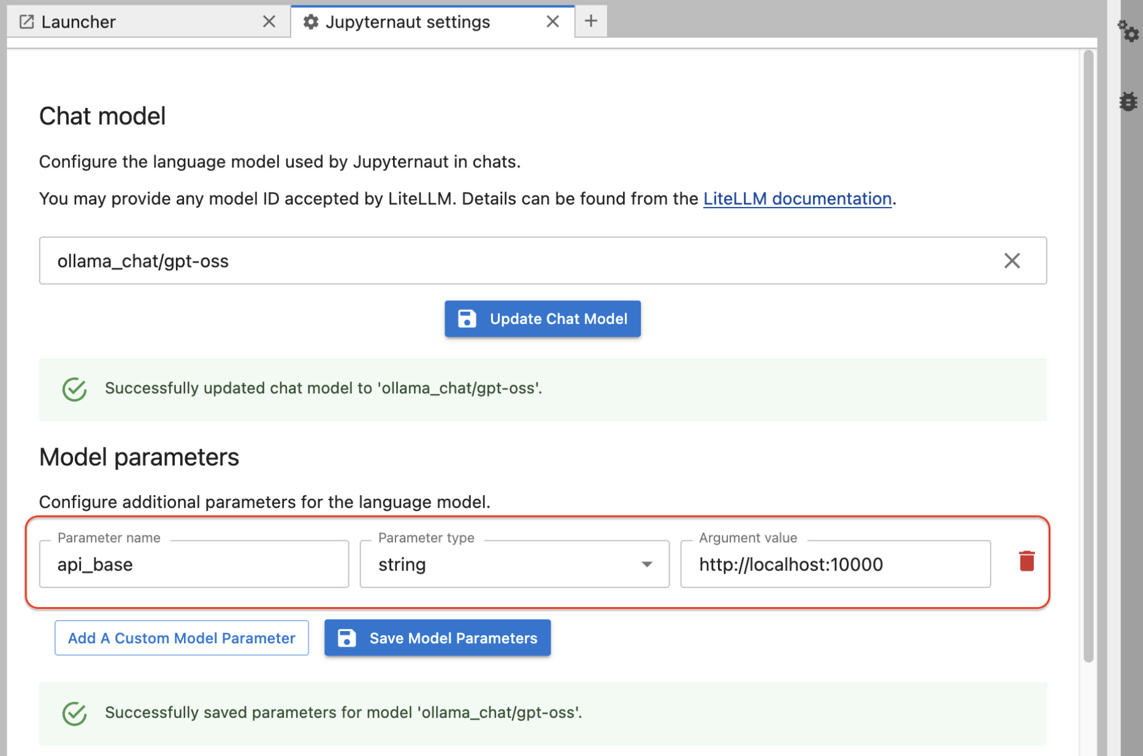Click the plus icon to open a new tab
The image size is (1143, 756).
pos(591,21)
